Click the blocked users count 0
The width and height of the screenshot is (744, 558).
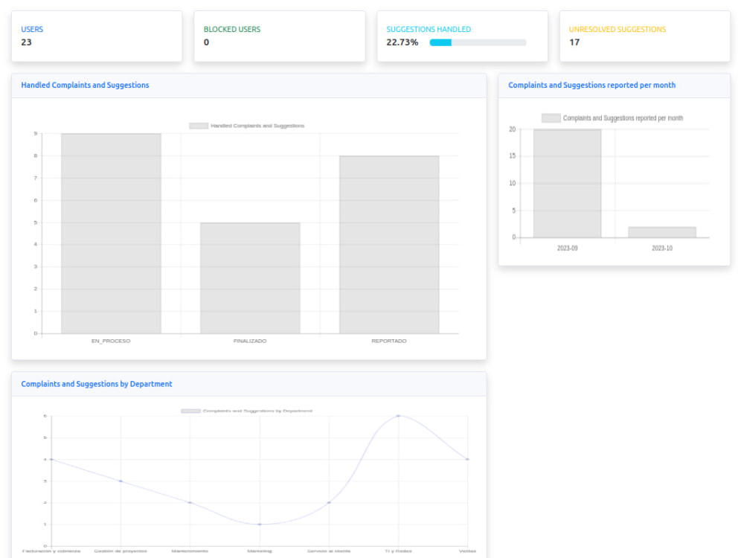pyautogui.click(x=206, y=42)
